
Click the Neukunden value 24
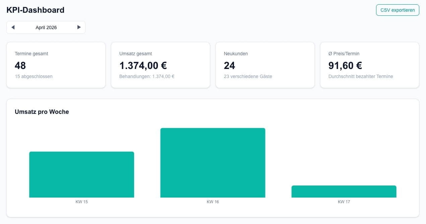click(229, 66)
